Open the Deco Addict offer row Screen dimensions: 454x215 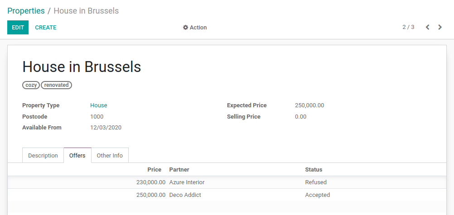[x=185, y=195]
